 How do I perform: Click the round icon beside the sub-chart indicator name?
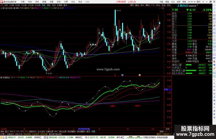pos(1,78)
